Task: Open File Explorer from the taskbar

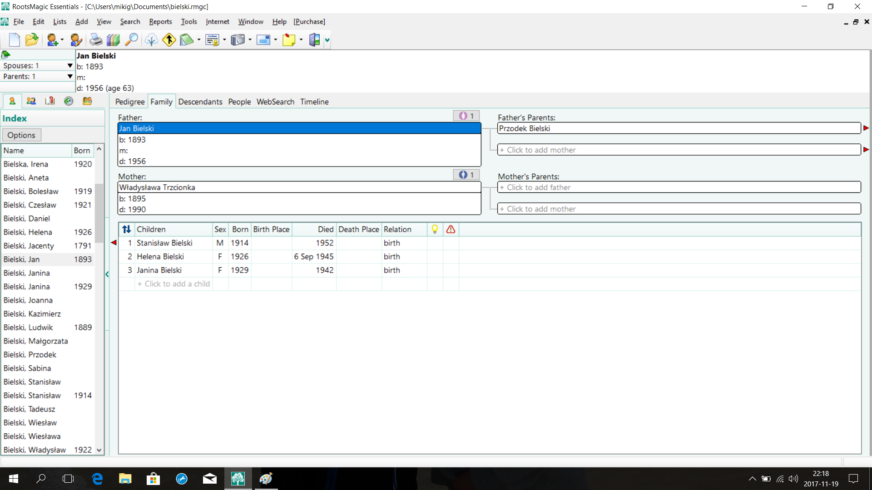Action: pyautogui.click(x=125, y=479)
